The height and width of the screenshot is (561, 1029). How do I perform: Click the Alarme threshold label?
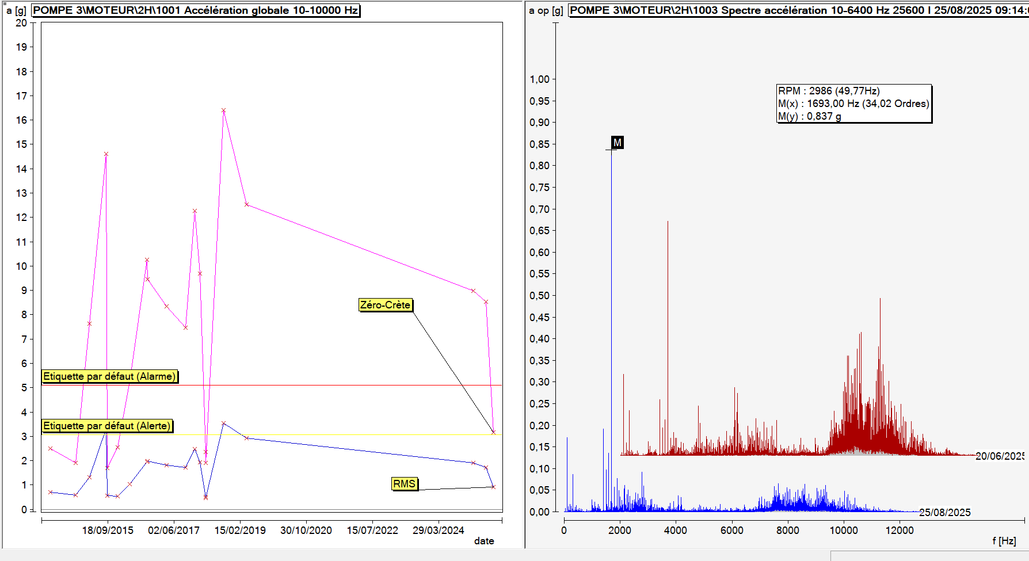point(109,376)
